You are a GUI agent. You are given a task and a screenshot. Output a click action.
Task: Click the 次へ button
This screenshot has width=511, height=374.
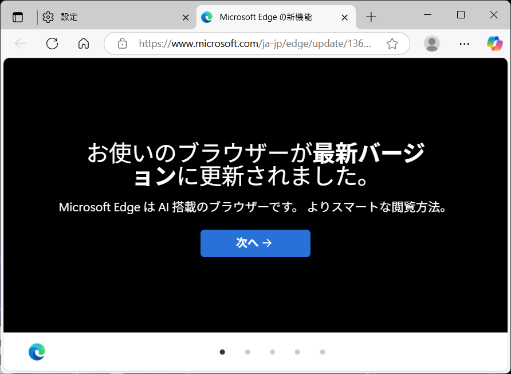[x=255, y=243]
